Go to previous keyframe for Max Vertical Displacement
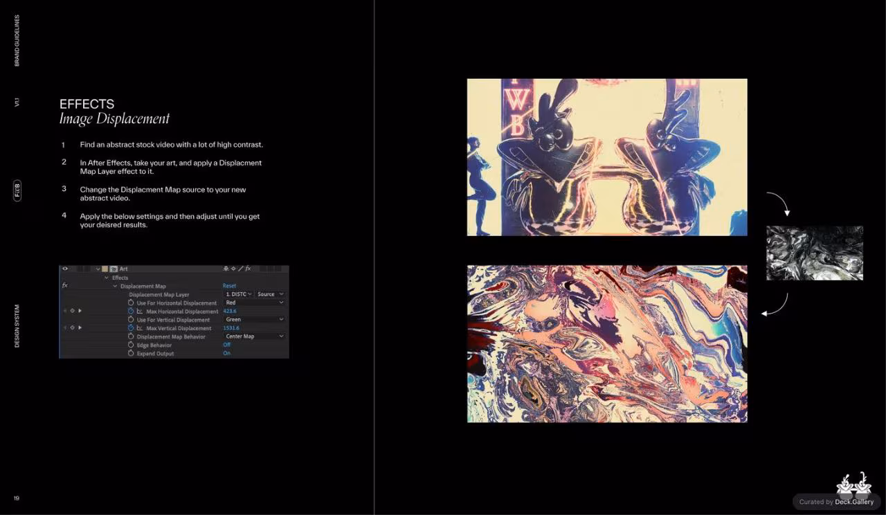 point(65,327)
